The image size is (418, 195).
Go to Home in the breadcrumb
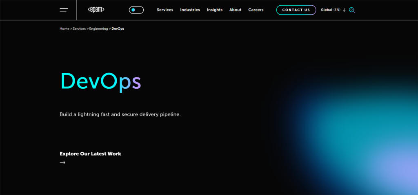click(x=64, y=28)
